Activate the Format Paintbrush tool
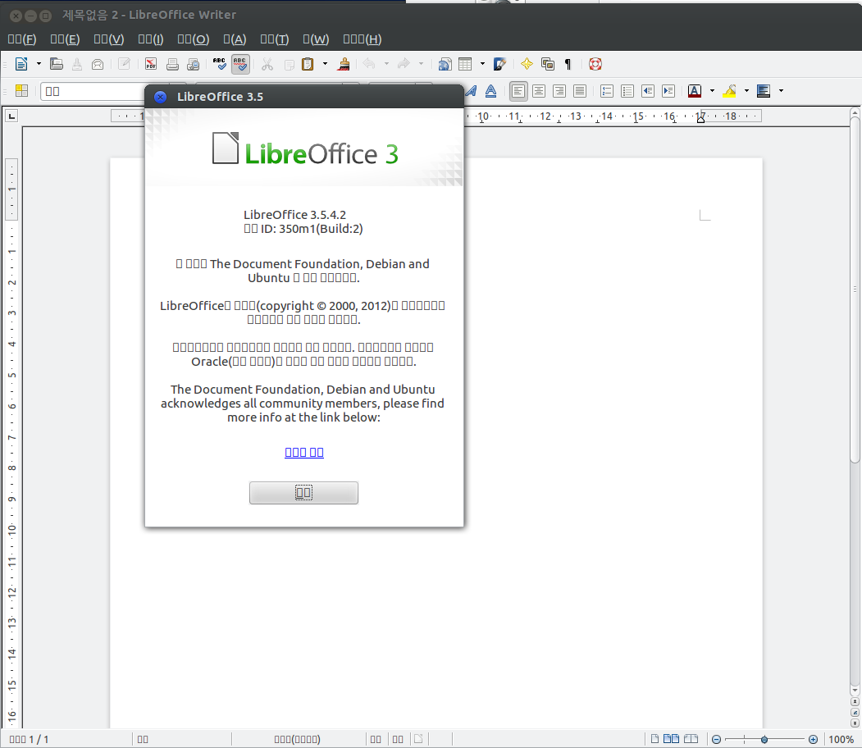The image size is (862, 748). [344, 64]
